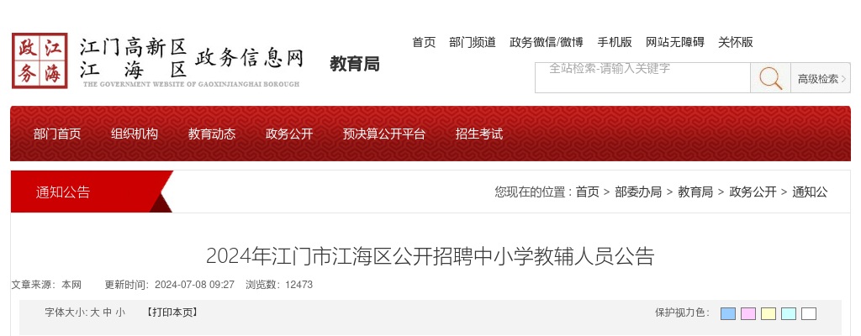Open the 手机版 top link
The width and height of the screenshot is (861, 336).
pyautogui.click(x=615, y=42)
